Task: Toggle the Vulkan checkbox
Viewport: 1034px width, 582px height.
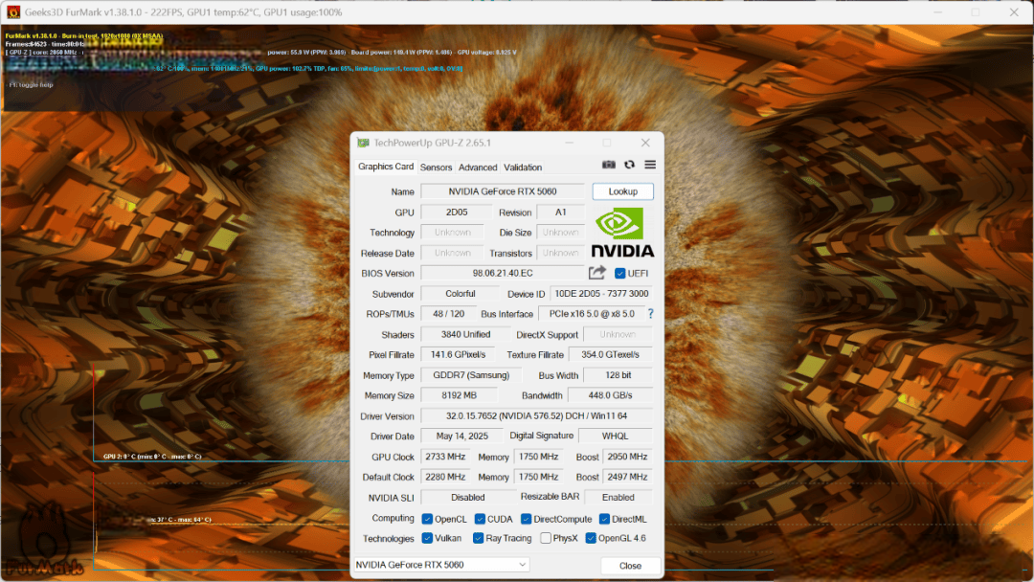Action: click(x=427, y=539)
